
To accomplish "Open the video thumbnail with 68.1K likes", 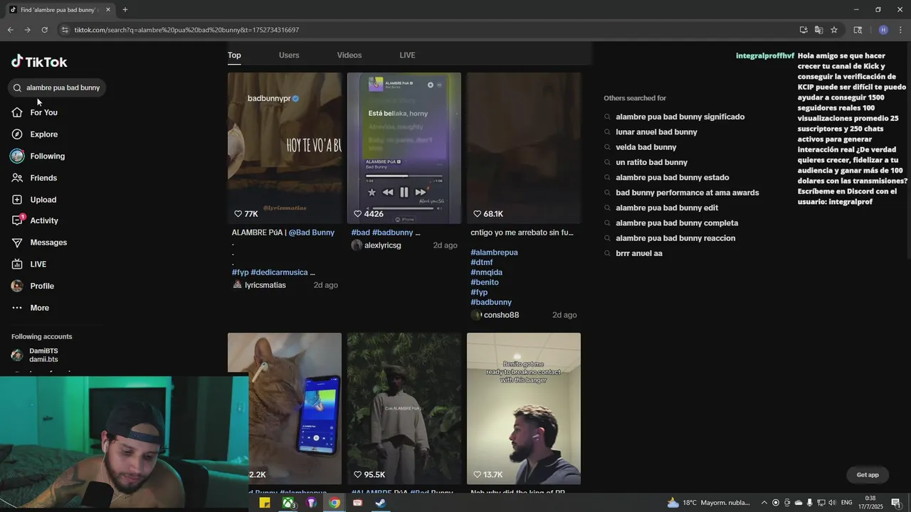I will [x=524, y=148].
